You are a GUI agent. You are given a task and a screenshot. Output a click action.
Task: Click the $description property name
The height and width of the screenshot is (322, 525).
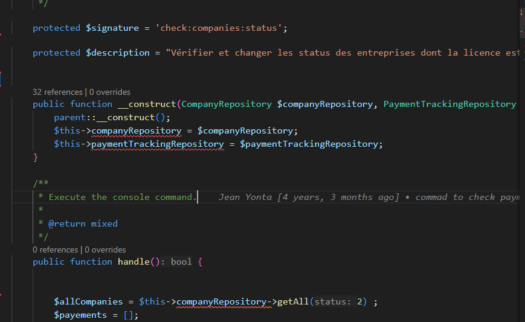pyautogui.click(x=118, y=53)
